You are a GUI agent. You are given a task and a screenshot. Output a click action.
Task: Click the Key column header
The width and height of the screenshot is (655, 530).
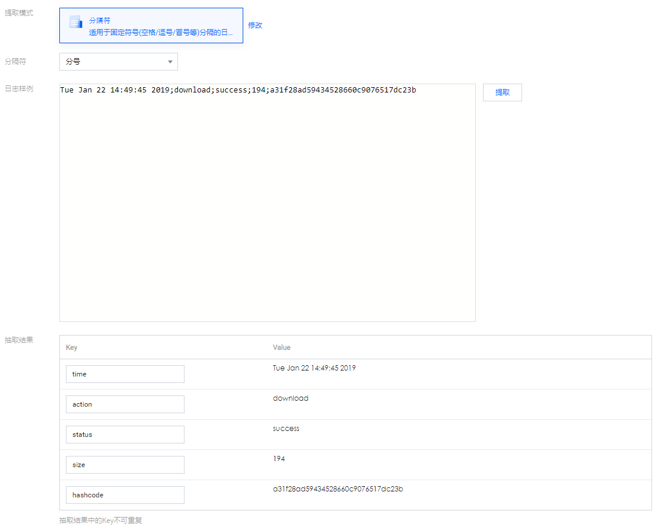pyautogui.click(x=71, y=347)
